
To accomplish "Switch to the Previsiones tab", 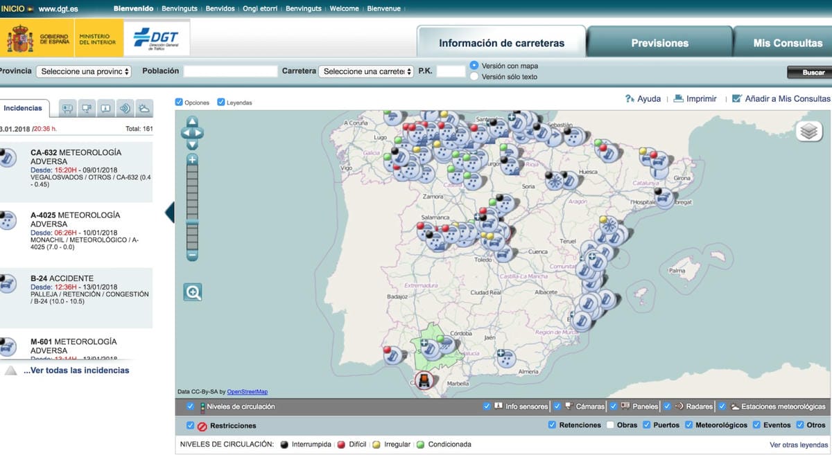I will tap(659, 43).
